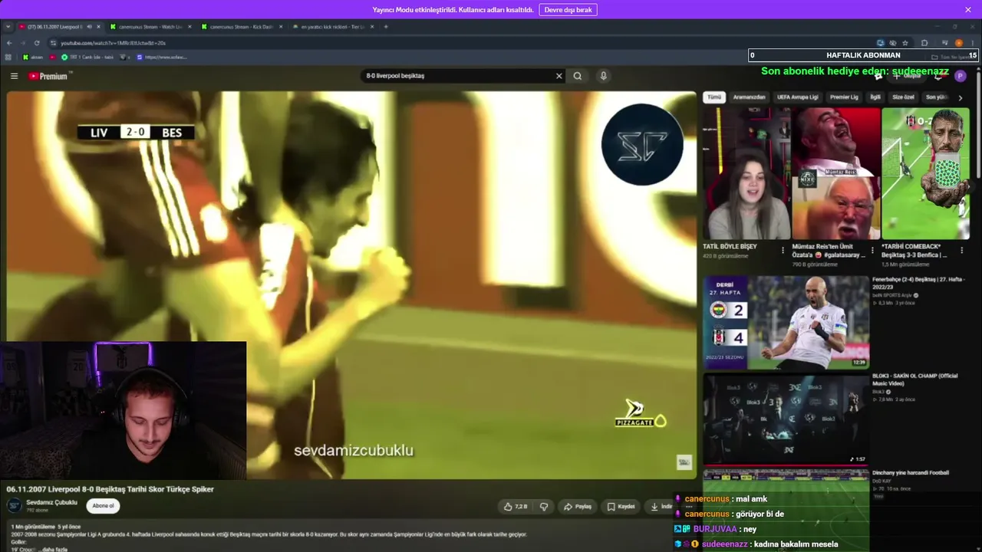Click the video player frame
The height and width of the screenshot is (552, 982).
pos(351,285)
